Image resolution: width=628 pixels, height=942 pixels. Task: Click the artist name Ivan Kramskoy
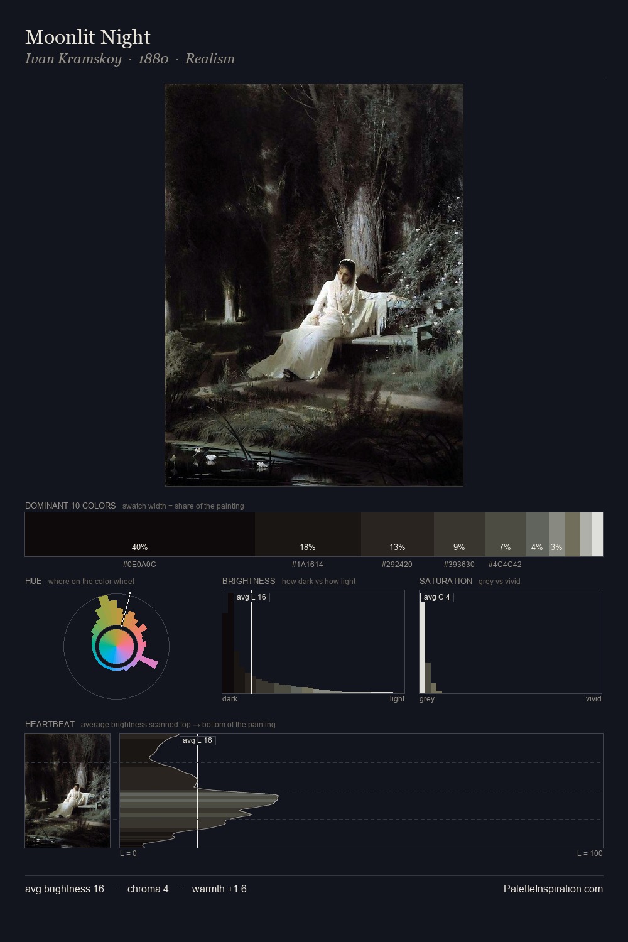pyautogui.click(x=73, y=58)
